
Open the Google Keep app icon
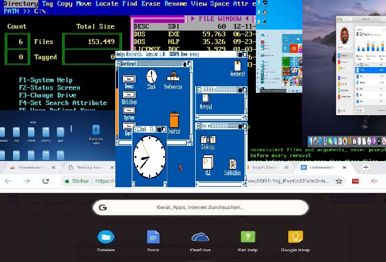(x=296, y=237)
